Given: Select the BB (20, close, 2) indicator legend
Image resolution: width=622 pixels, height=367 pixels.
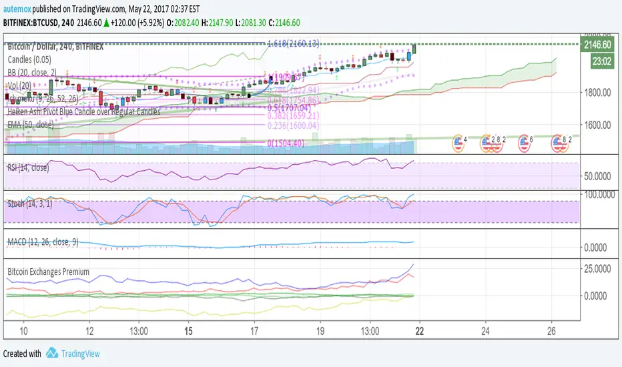Looking at the screenshot, I should tap(32, 72).
